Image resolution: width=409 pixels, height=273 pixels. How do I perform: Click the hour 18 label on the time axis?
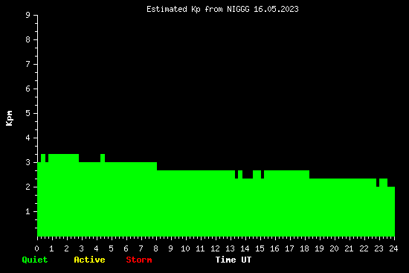coord(304,248)
